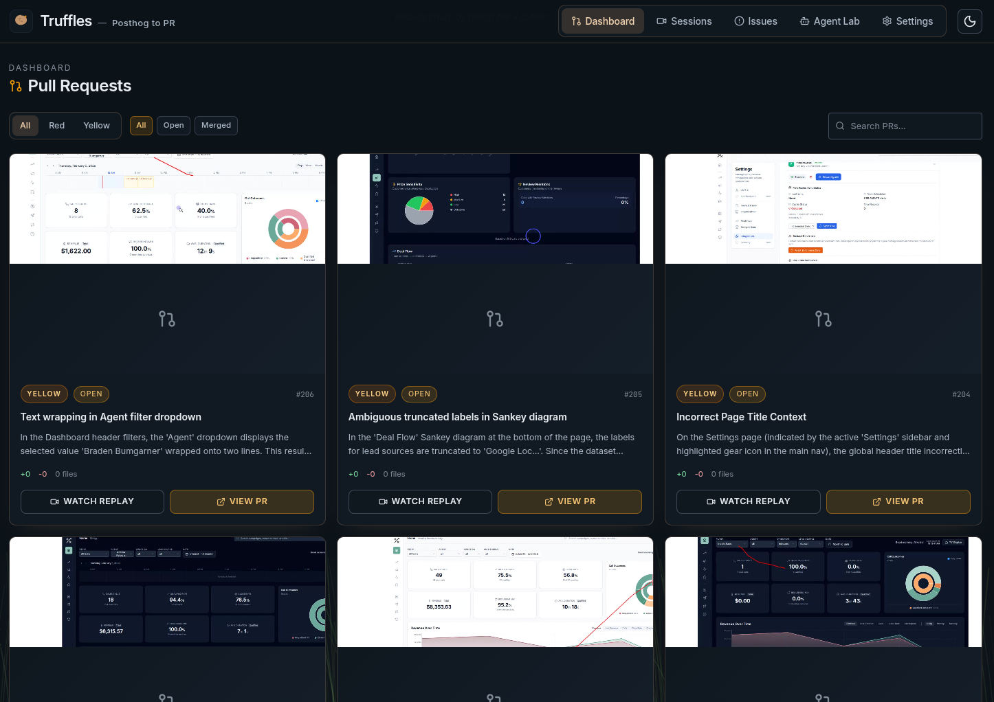Click the pull-request icon on card #206

[x=166, y=318]
